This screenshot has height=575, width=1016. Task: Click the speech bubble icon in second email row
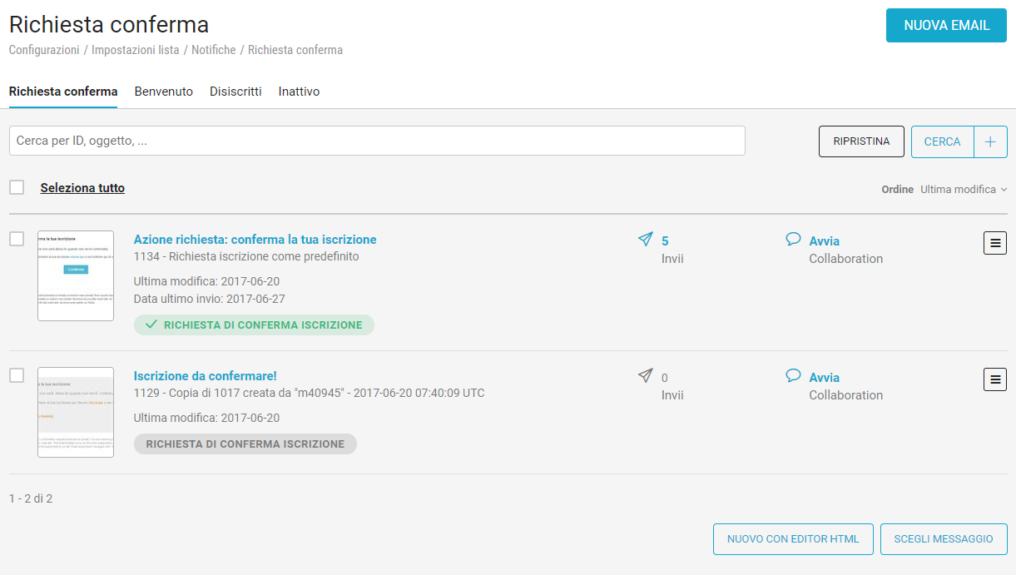click(x=793, y=376)
